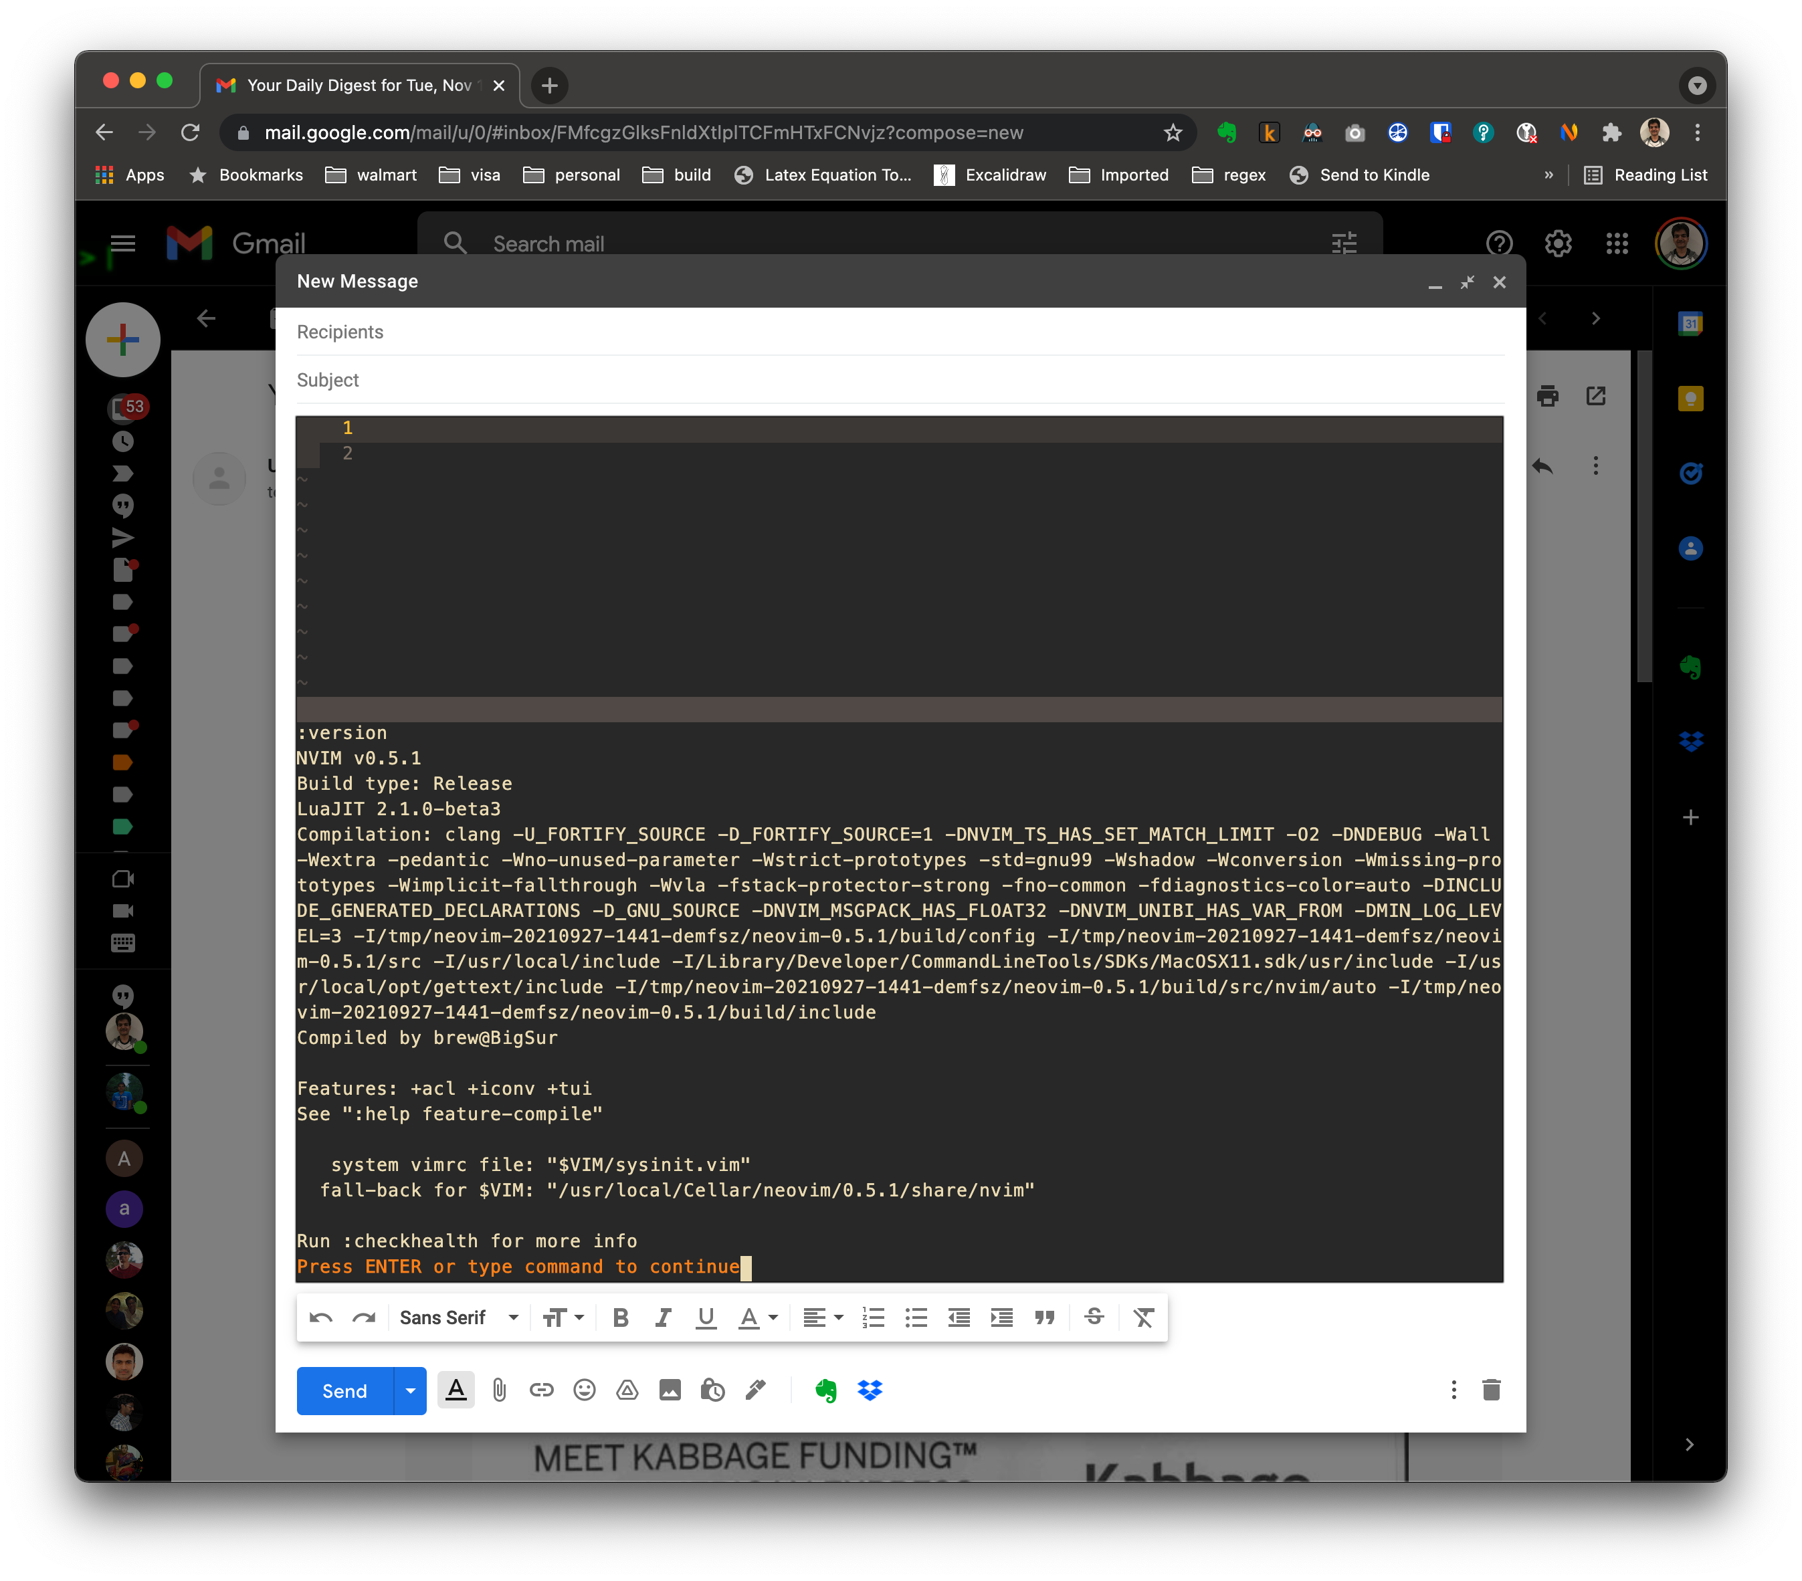Expand hidden bookmarks chevron
This screenshot has width=1802, height=1581.
[1548, 175]
